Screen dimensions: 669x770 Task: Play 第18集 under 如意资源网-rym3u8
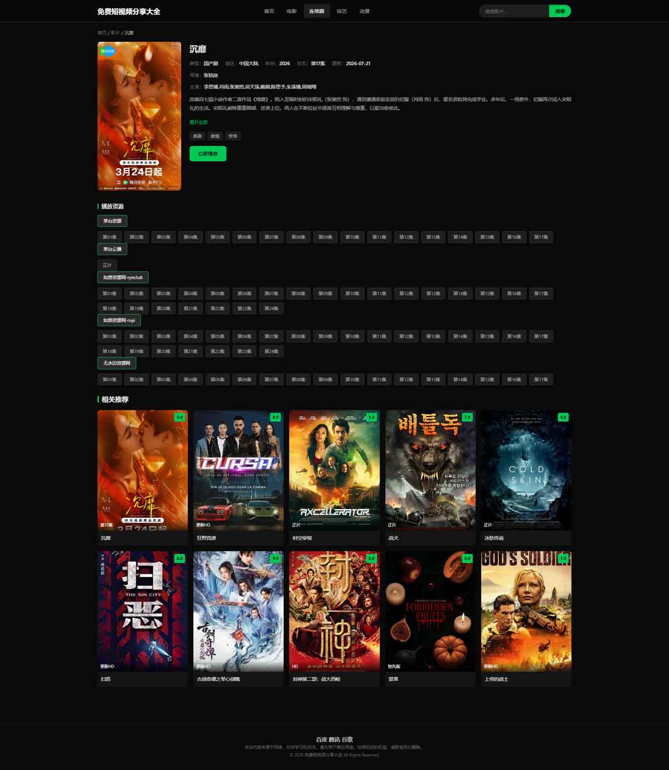110,308
